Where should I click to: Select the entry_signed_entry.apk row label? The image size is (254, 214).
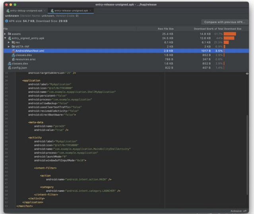pos(28,38)
